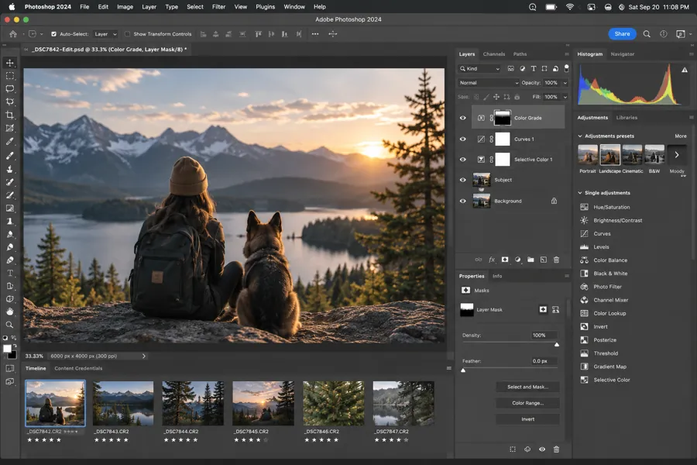
Task: Toggle mask visibility eye in Properties panel
Action: click(x=542, y=449)
